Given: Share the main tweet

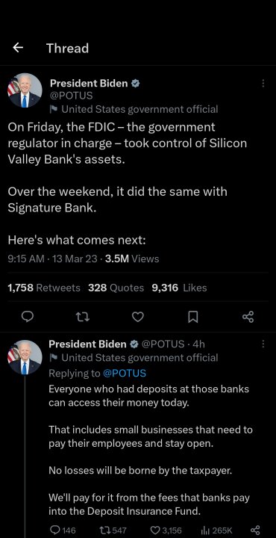Looking at the screenshot, I should point(248,317).
